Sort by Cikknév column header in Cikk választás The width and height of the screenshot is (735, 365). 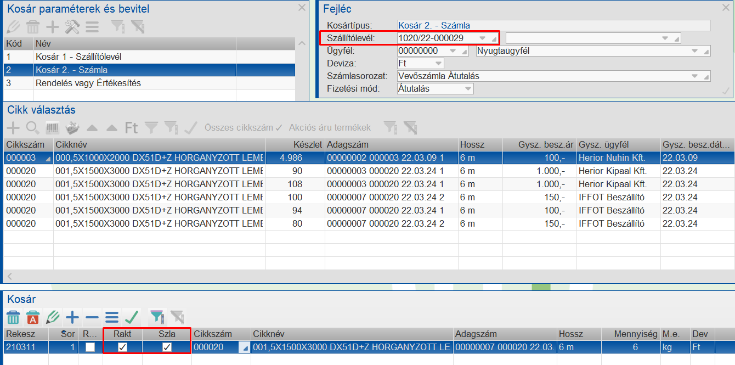click(x=159, y=144)
